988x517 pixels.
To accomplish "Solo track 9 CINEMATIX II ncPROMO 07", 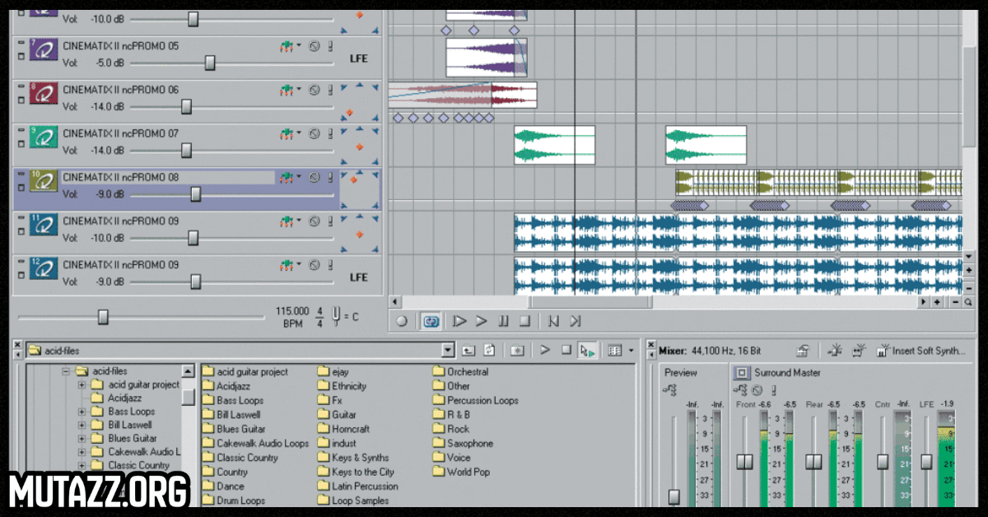I will (330, 133).
